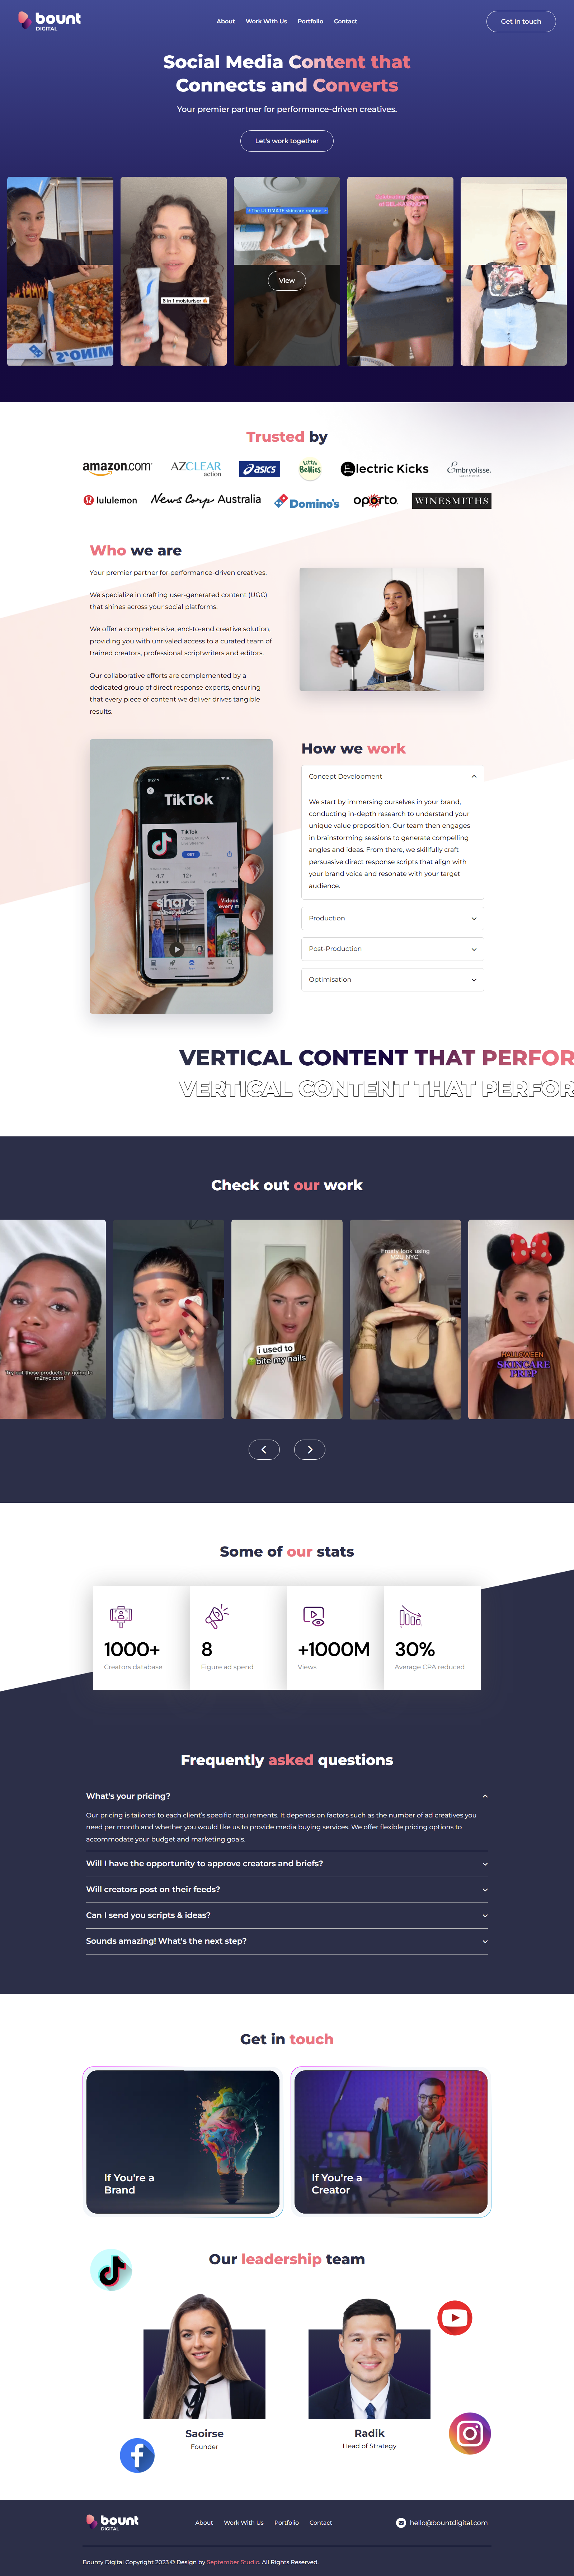This screenshot has height=2576, width=574.
Task: Click the Get in touch button
Action: click(x=521, y=21)
